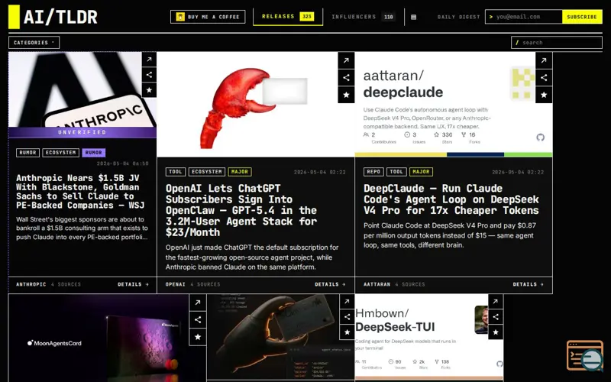The width and height of the screenshot is (611, 382).
Task: Share the DeepSeek-TUI card
Action: [495, 316]
